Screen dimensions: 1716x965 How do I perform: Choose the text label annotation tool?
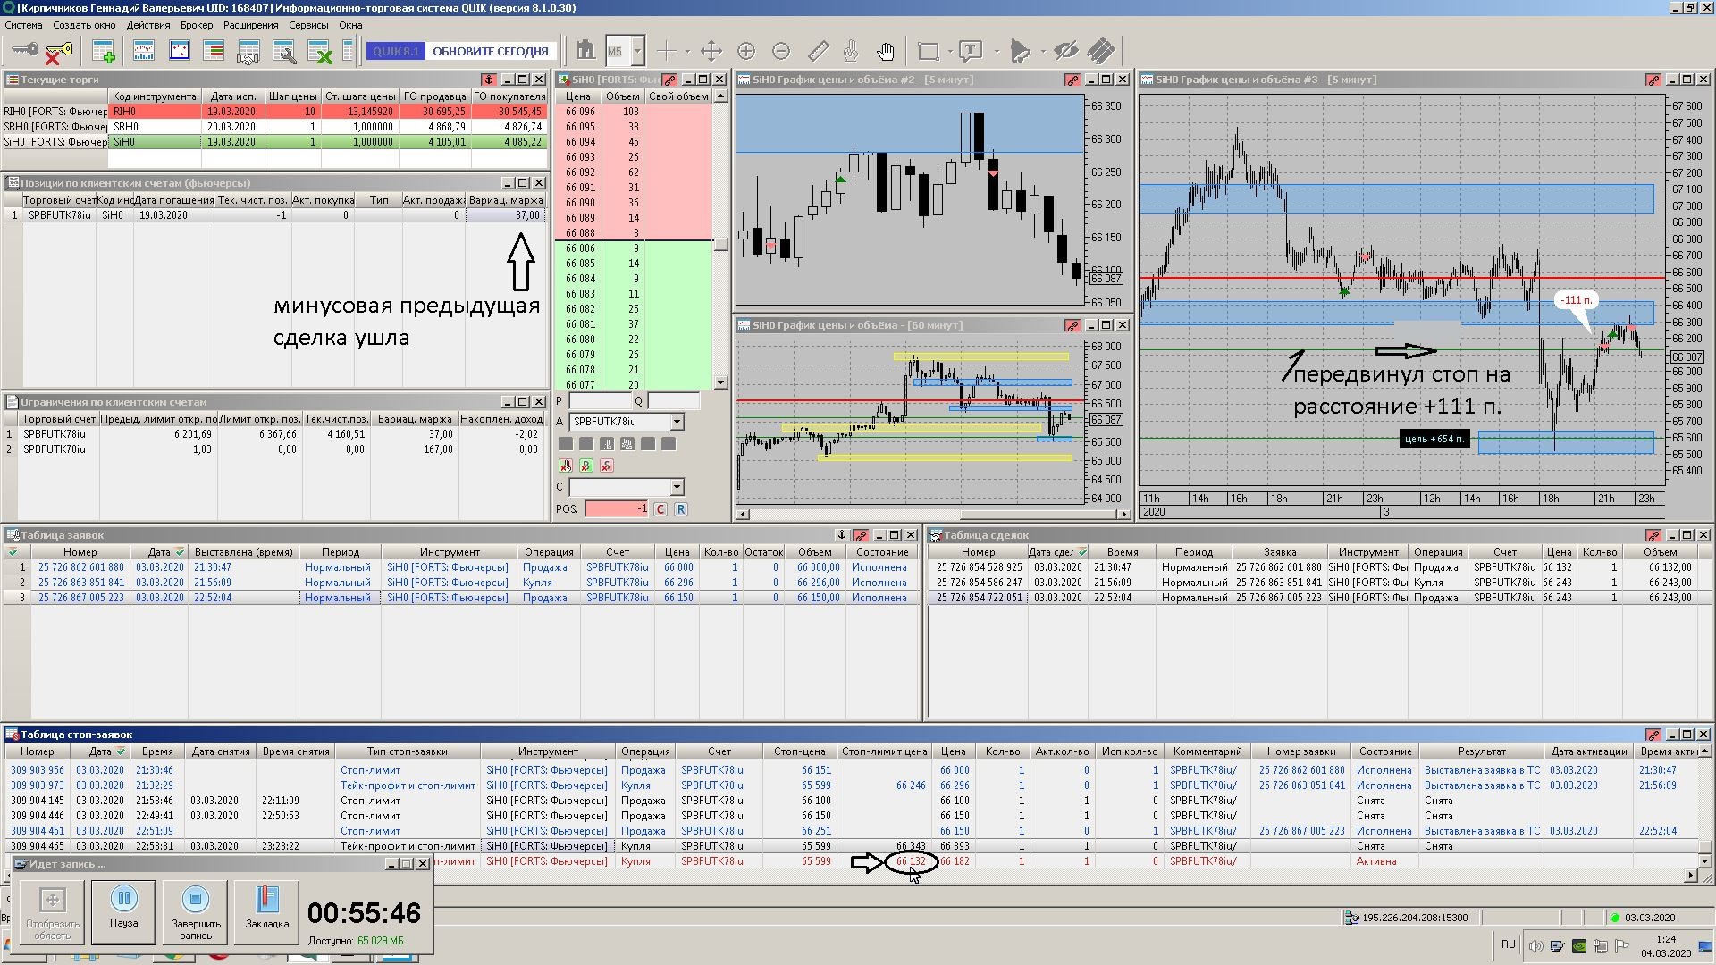point(971,51)
